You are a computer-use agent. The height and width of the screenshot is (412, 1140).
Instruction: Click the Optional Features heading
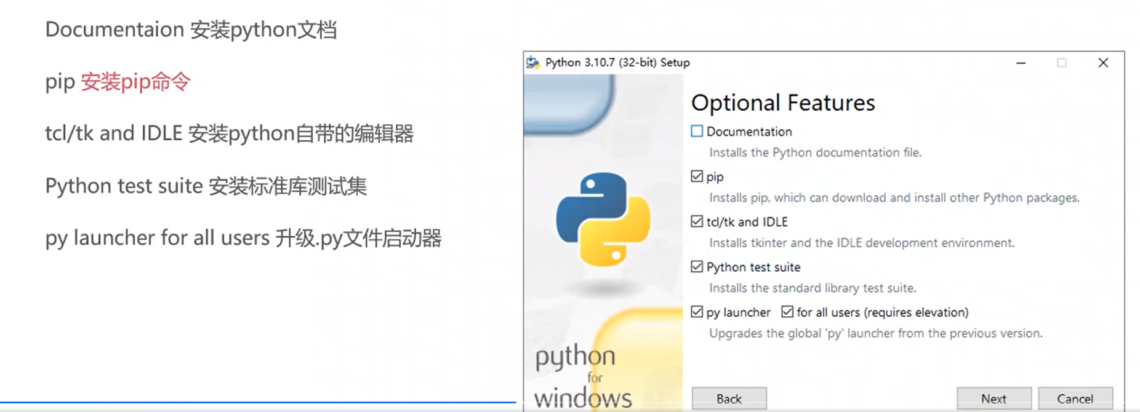[x=783, y=103]
